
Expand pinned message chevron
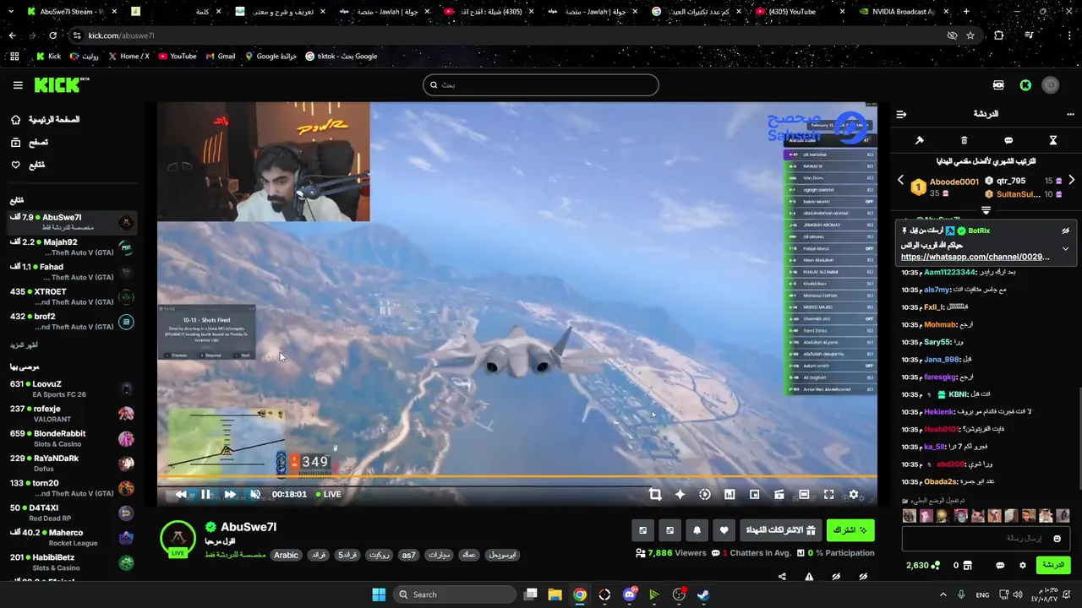pyautogui.click(x=1065, y=249)
